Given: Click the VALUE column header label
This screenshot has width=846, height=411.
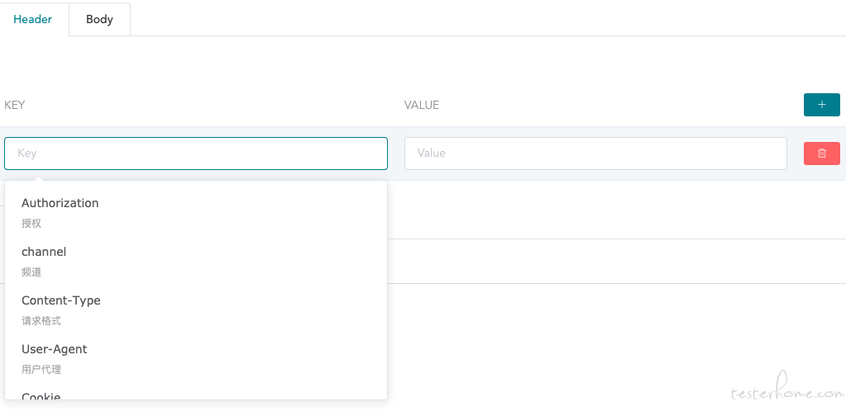Looking at the screenshot, I should 422,105.
